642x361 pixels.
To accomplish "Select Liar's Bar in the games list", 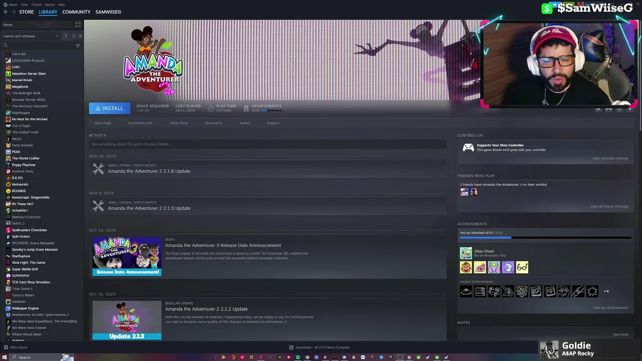I will (19, 54).
